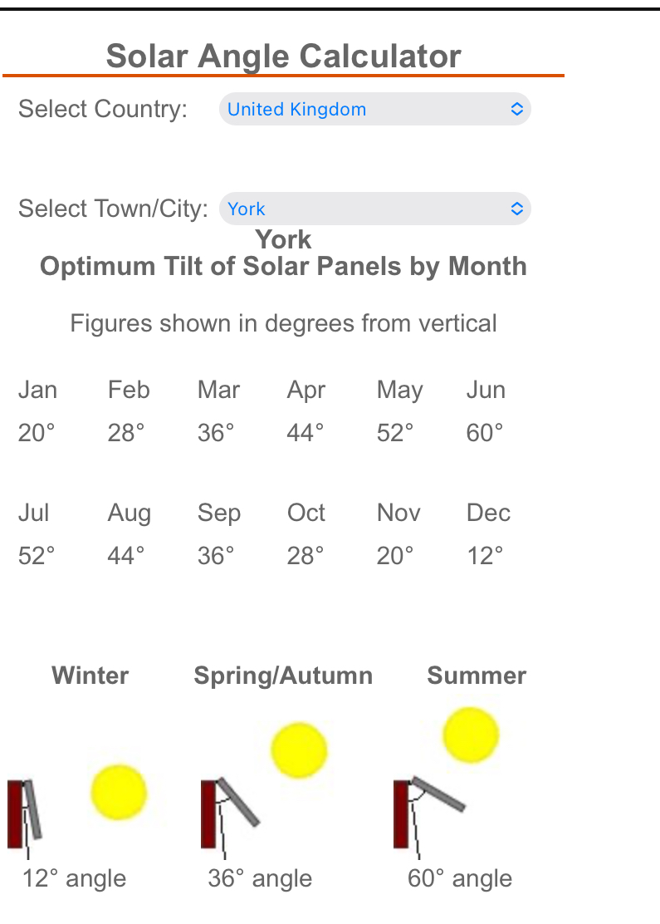
Task: Open the Select Country dropdown
Action: pyautogui.click(x=375, y=109)
